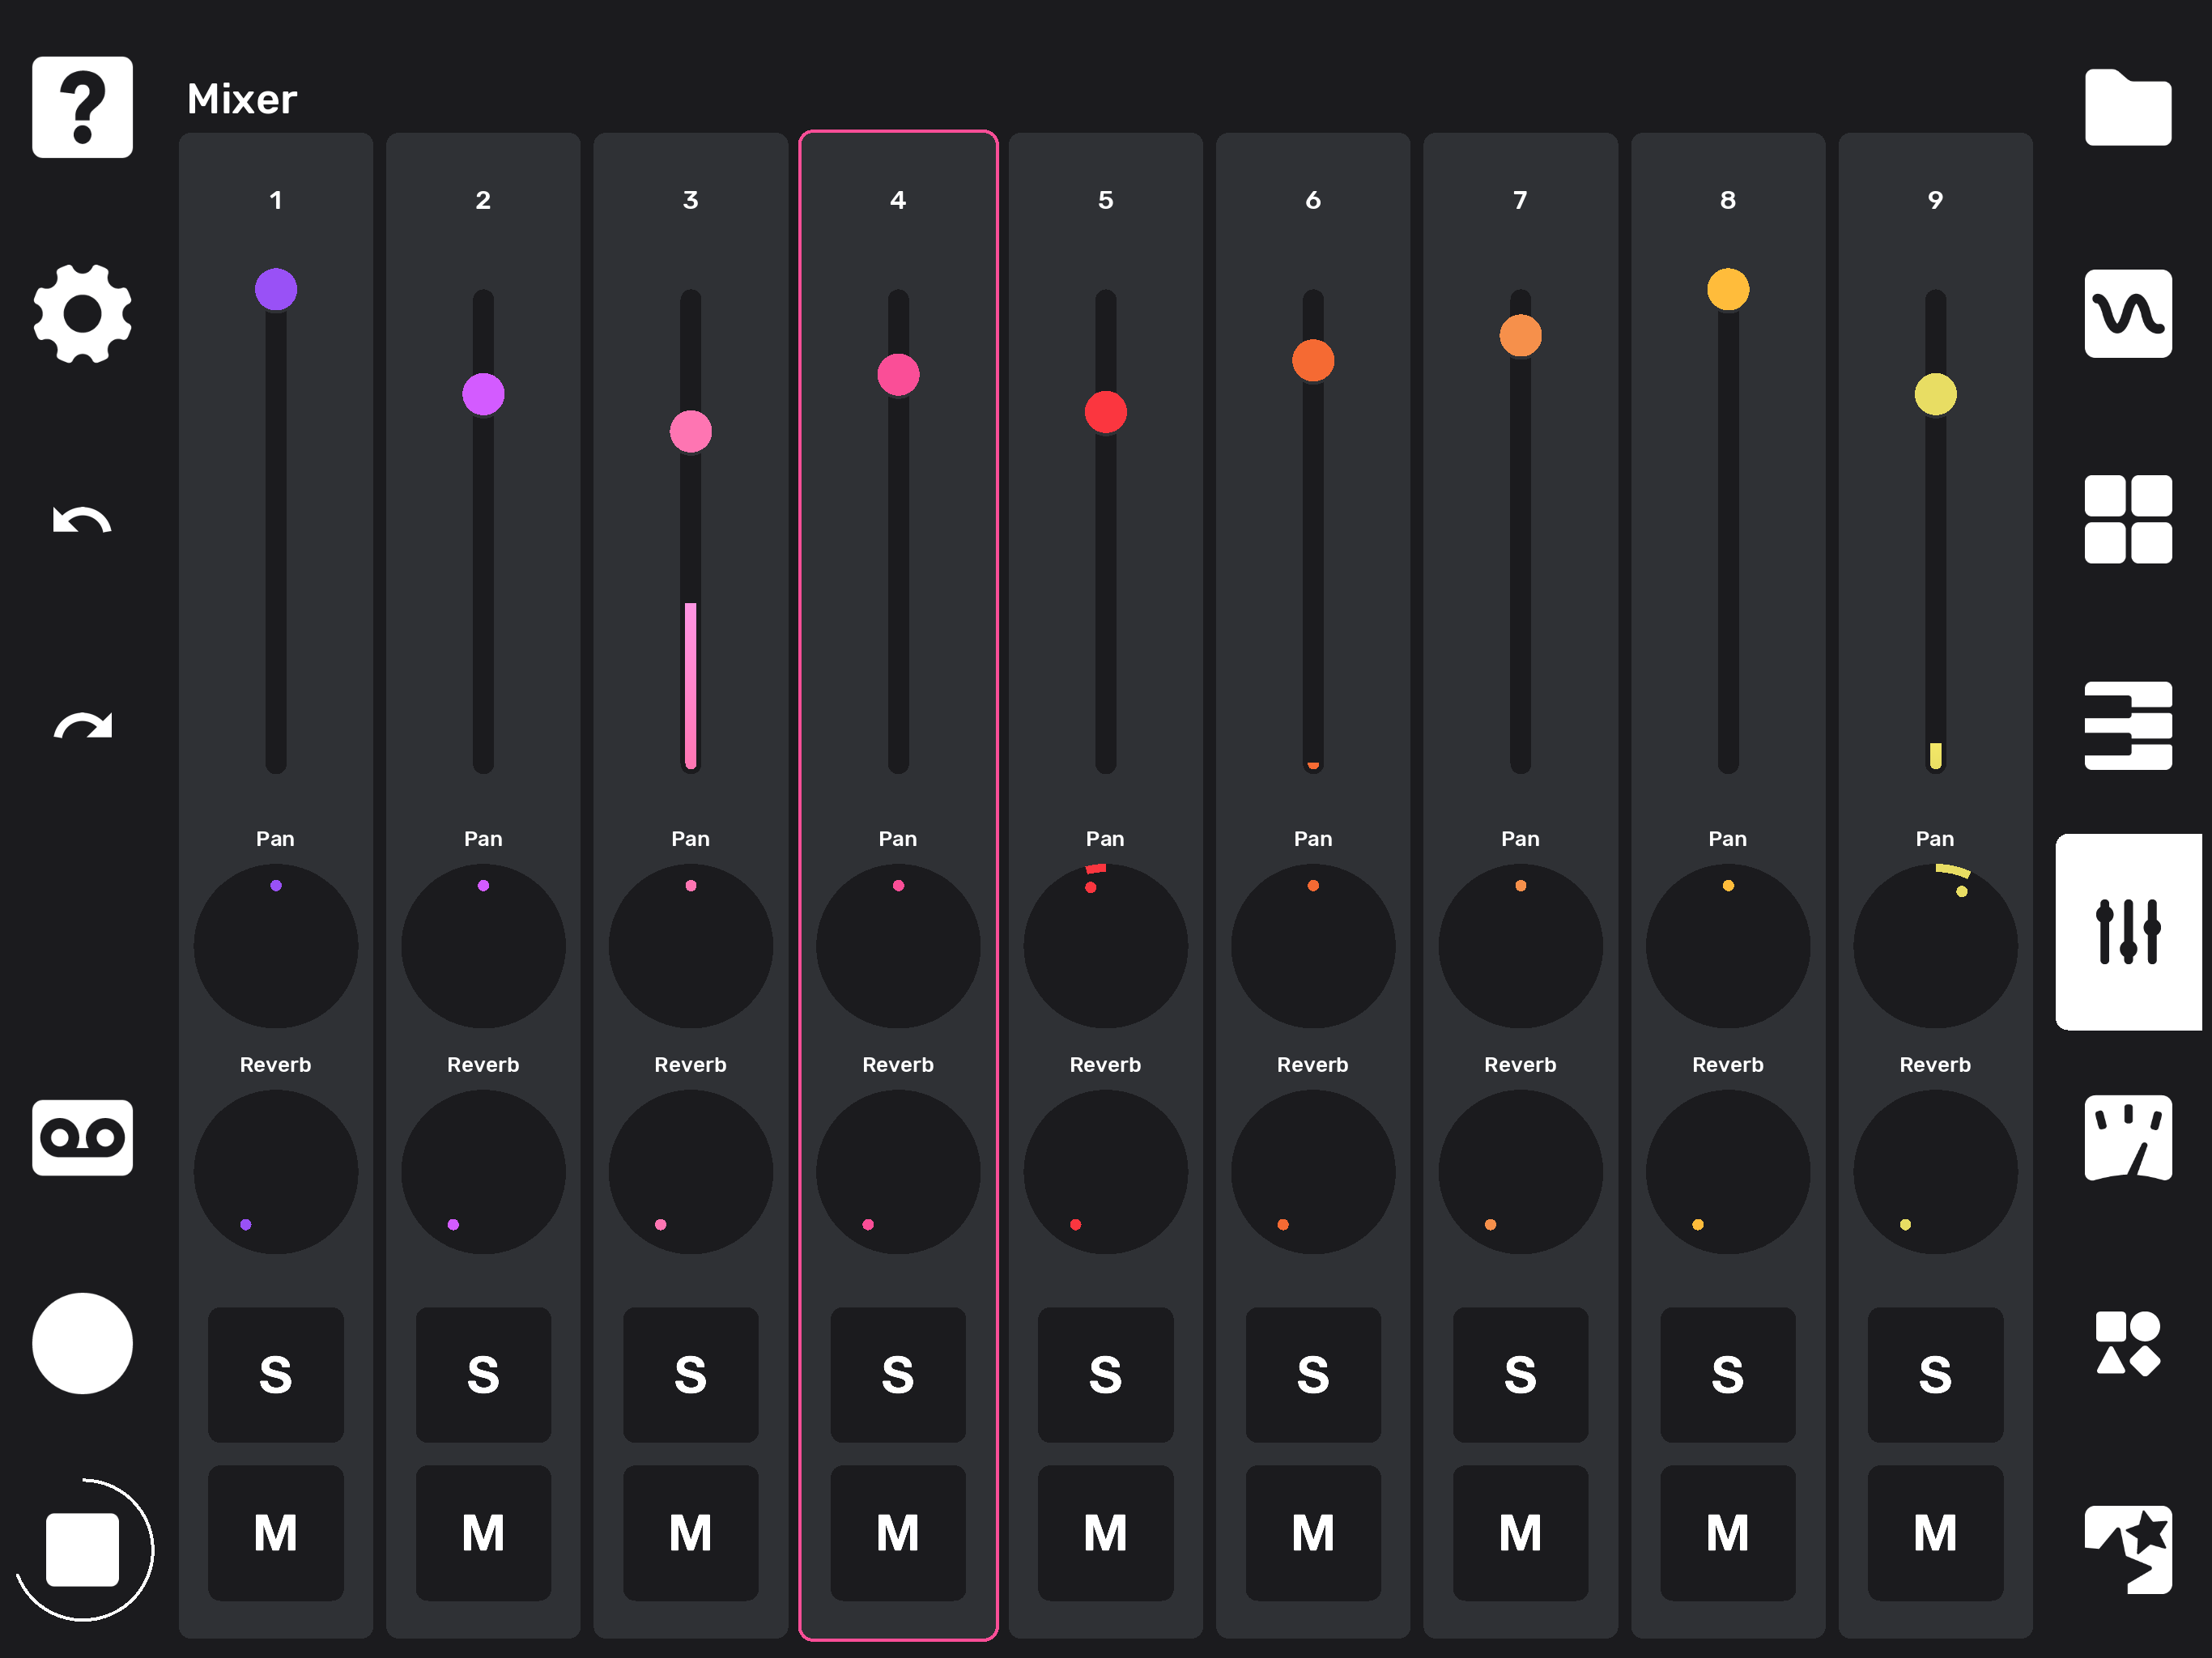The height and width of the screenshot is (1658, 2212).
Task: Solo mixer channel 9
Action: [x=1934, y=1375]
